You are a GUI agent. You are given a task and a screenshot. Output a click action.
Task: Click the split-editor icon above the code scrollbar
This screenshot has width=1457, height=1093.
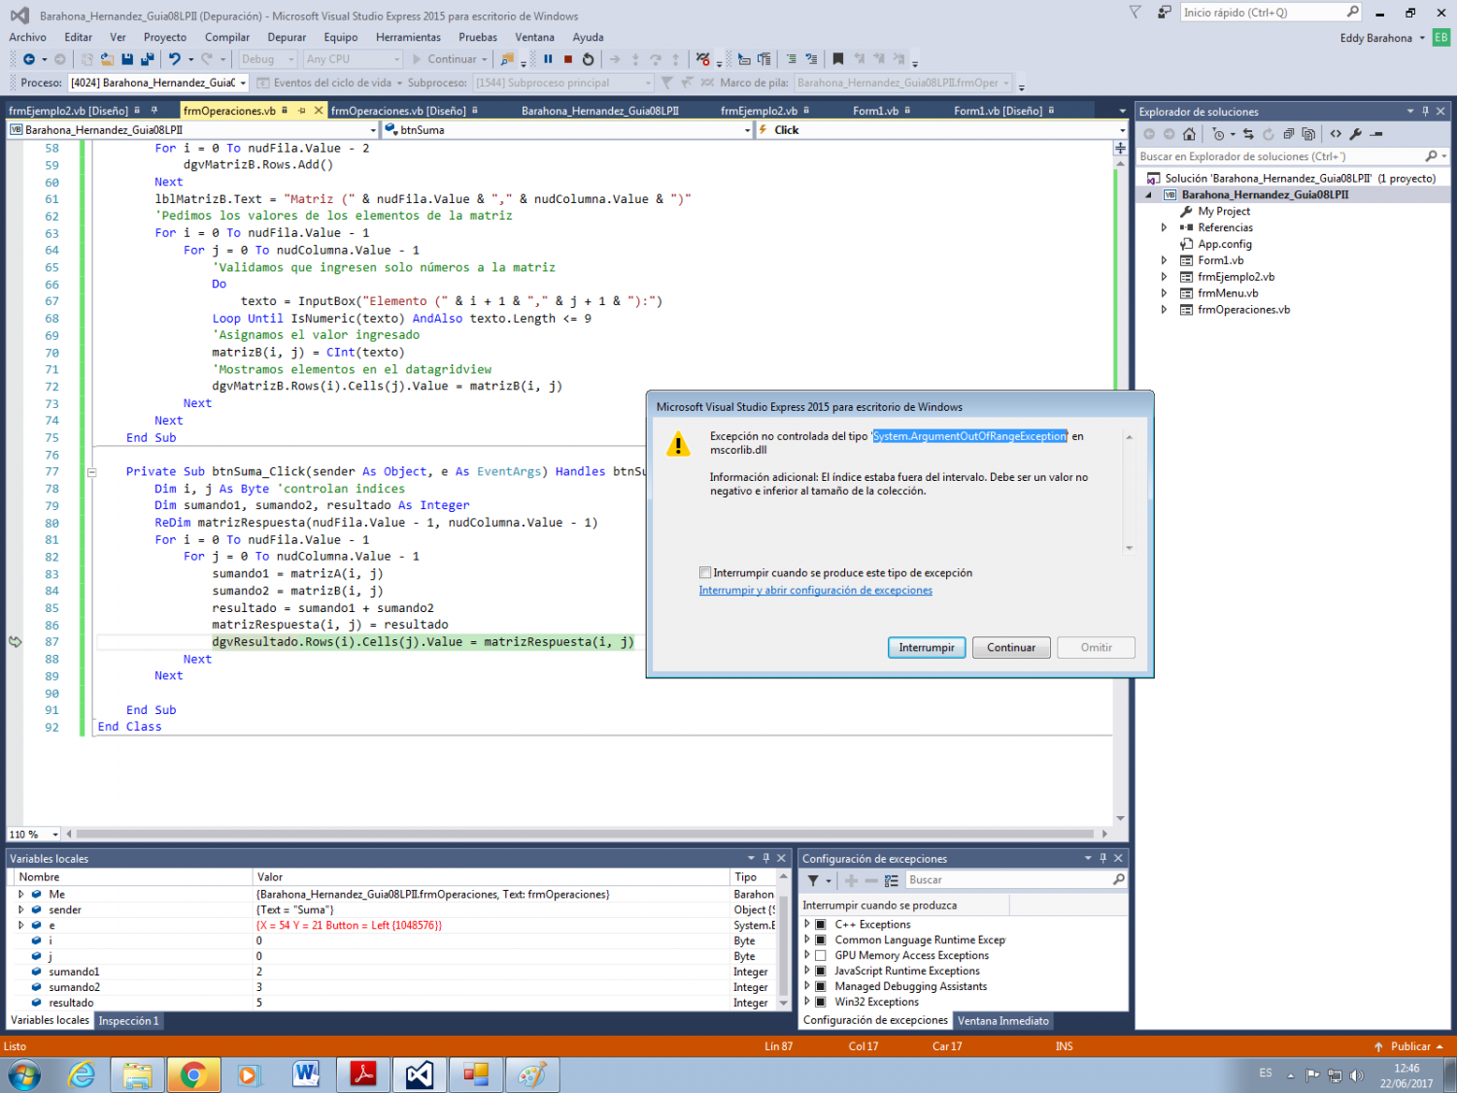(1120, 149)
